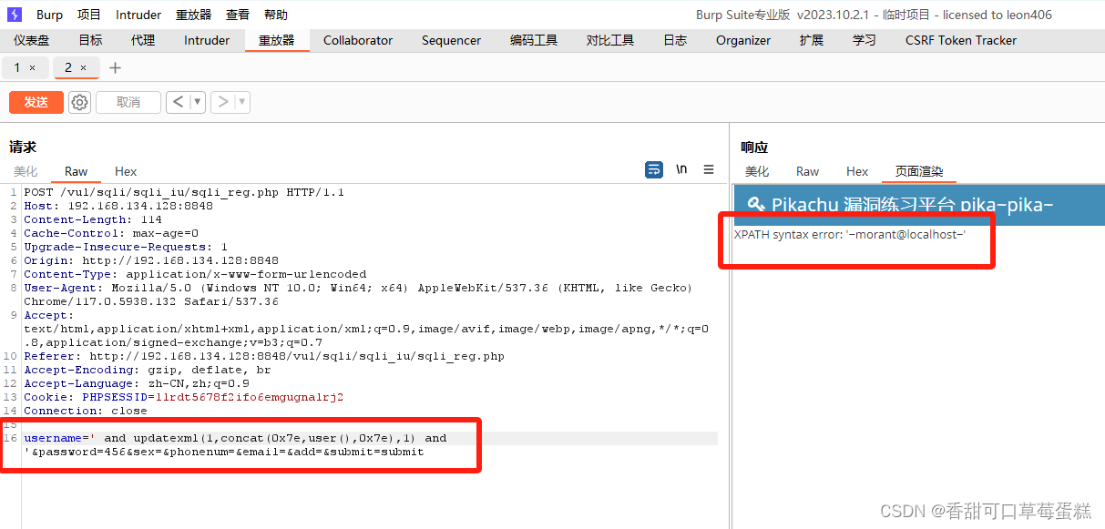
Task: Toggle the word wrap icon in request panel
Action: (654, 170)
